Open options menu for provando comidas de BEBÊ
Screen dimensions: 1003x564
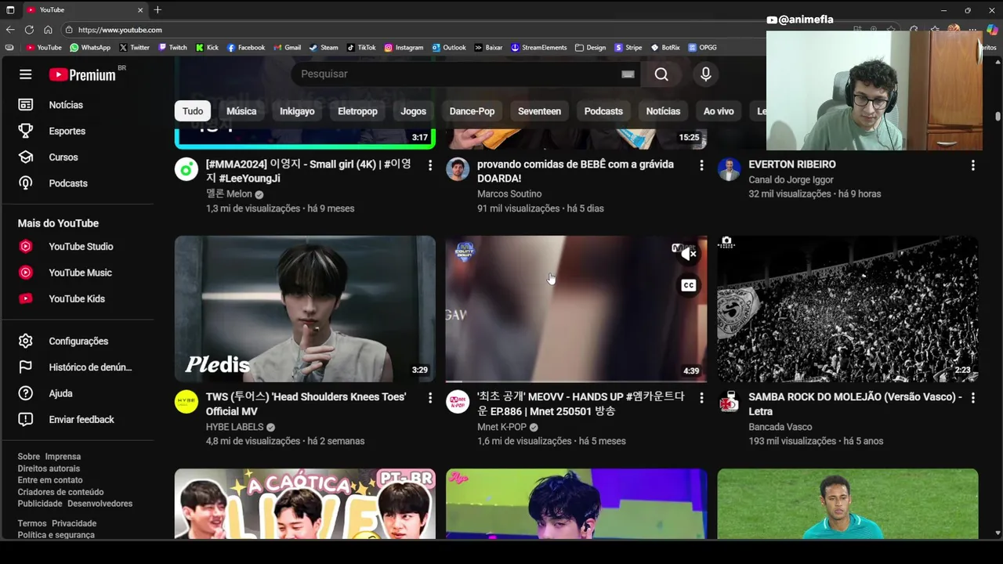click(x=701, y=165)
